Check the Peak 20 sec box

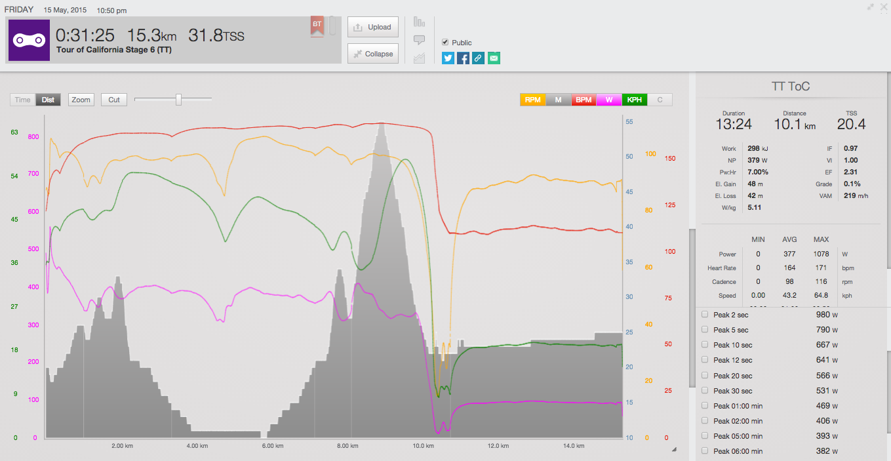705,375
